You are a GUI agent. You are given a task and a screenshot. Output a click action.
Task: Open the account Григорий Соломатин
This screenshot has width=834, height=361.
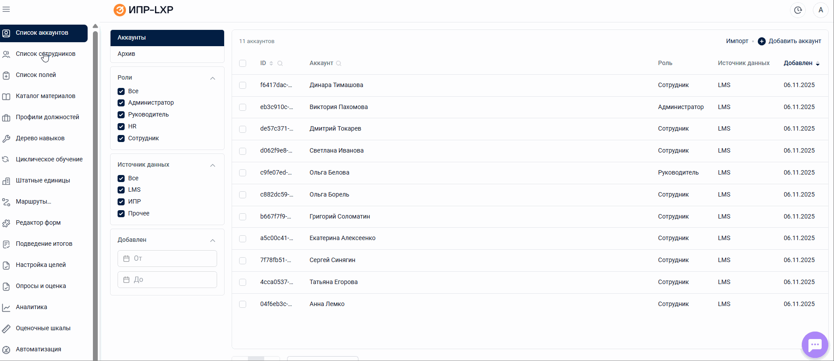340,217
